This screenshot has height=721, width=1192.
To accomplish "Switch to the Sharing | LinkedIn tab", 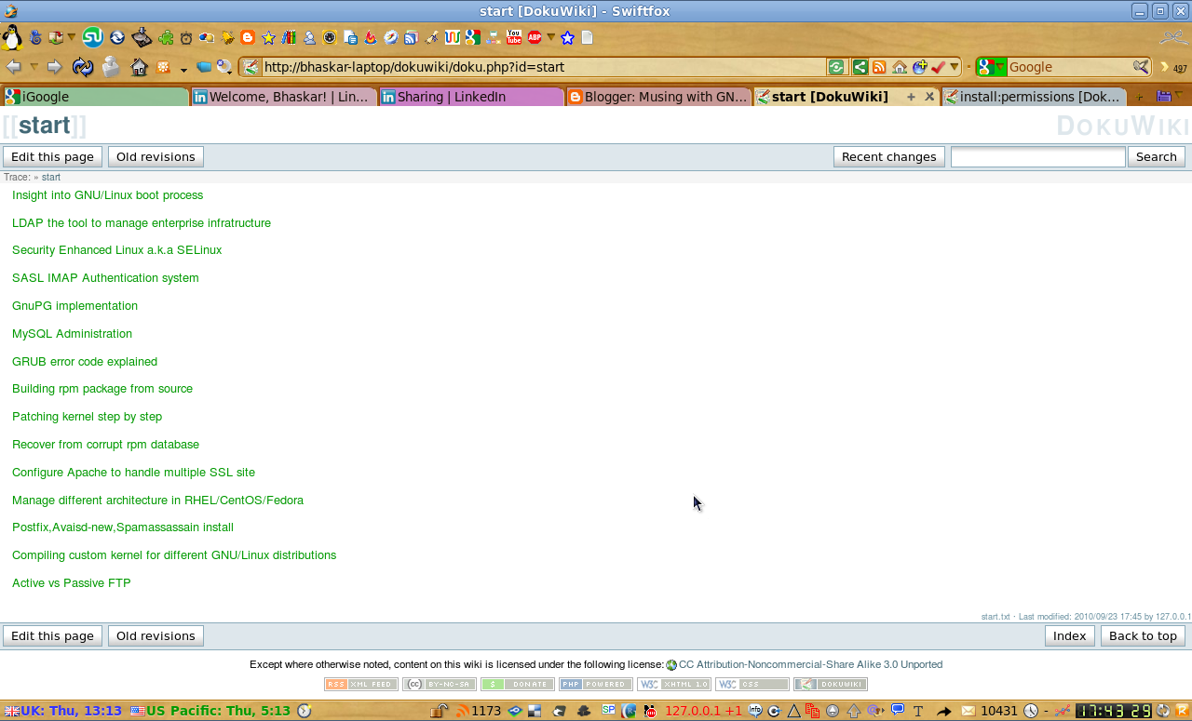I will pos(471,97).
